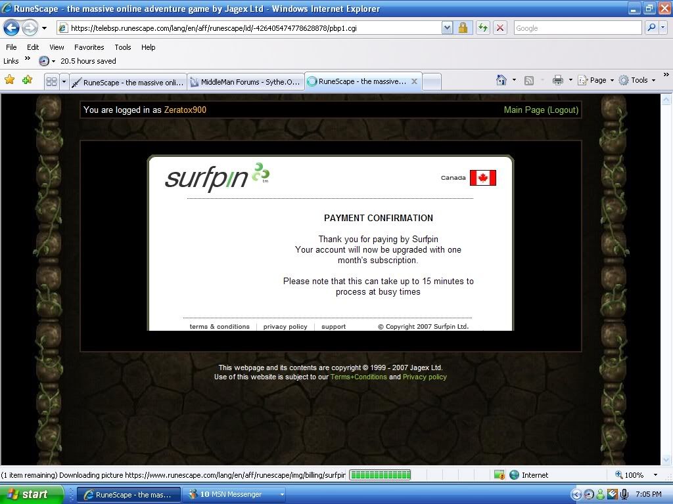Open Jagex Terms+Conditions link
The height and width of the screenshot is (504, 673).
[358, 377]
